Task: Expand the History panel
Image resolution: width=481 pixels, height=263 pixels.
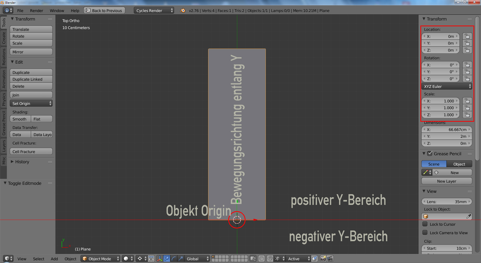Action: pos(12,162)
